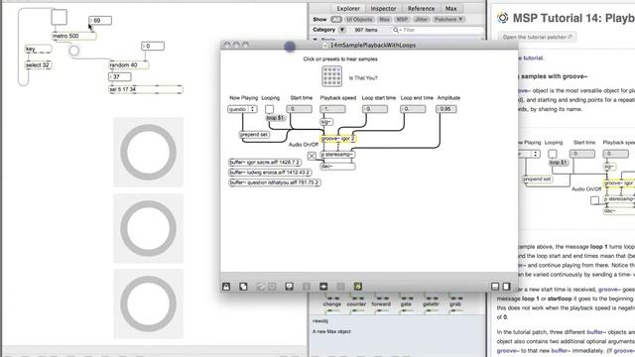Switch to the Explorer tab
The image size is (635, 357).
[348, 9]
